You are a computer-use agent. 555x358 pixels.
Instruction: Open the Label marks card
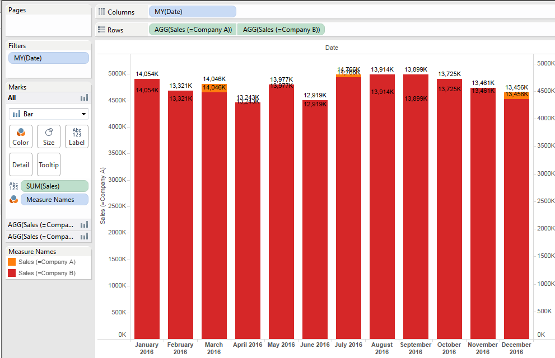(x=77, y=136)
